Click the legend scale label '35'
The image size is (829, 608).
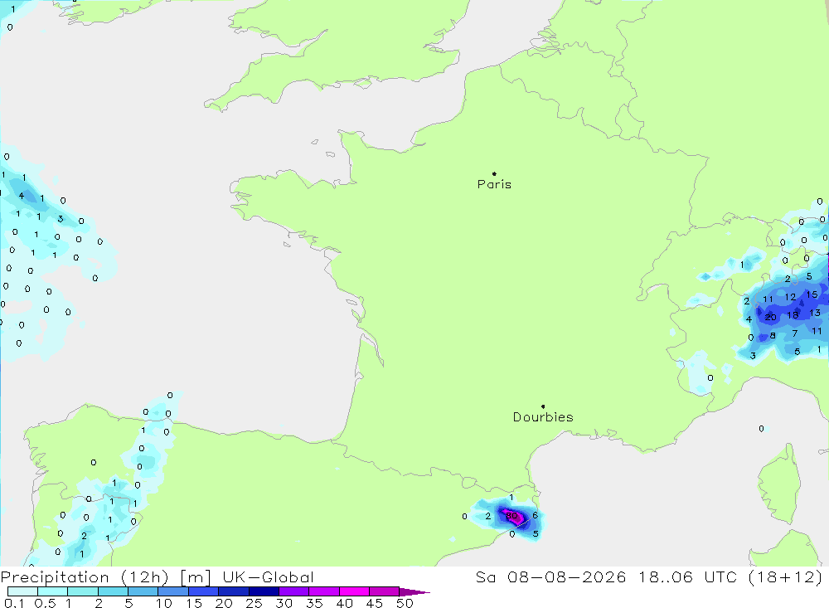(314, 603)
